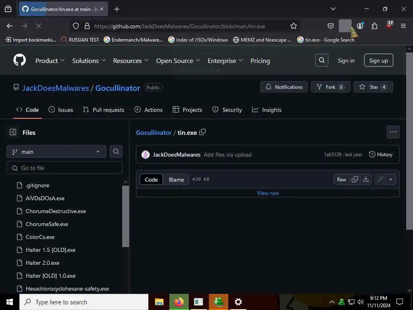Click the file search magnifier button
Viewport: 413px width, 310px height.
[116, 152]
